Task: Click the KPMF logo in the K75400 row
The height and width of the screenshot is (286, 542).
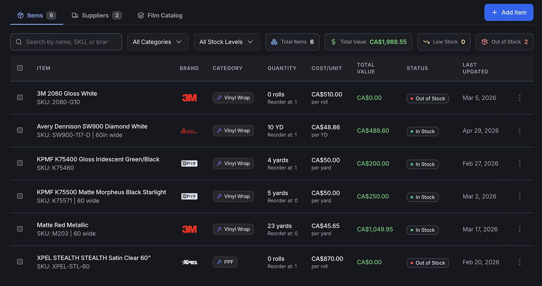Action: [189, 163]
